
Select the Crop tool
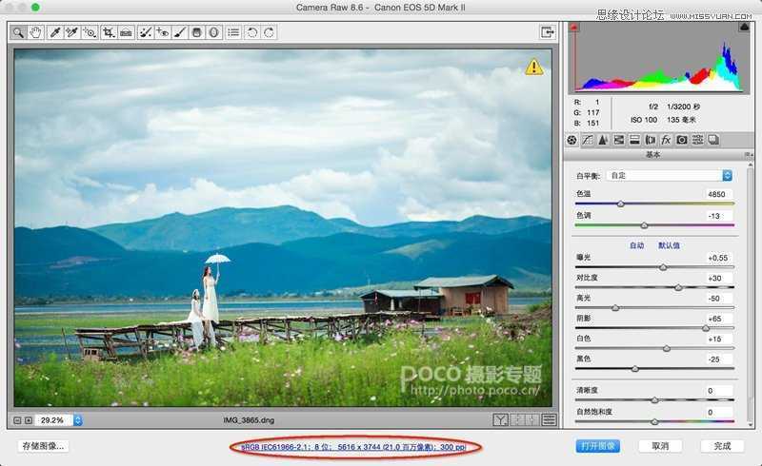pyautogui.click(x=109, y=32)
